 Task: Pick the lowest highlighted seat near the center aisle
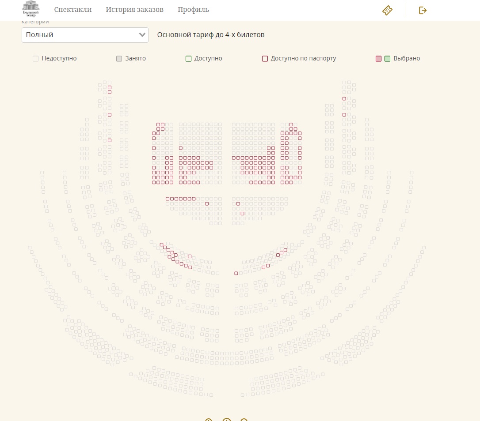pos(236,273)
